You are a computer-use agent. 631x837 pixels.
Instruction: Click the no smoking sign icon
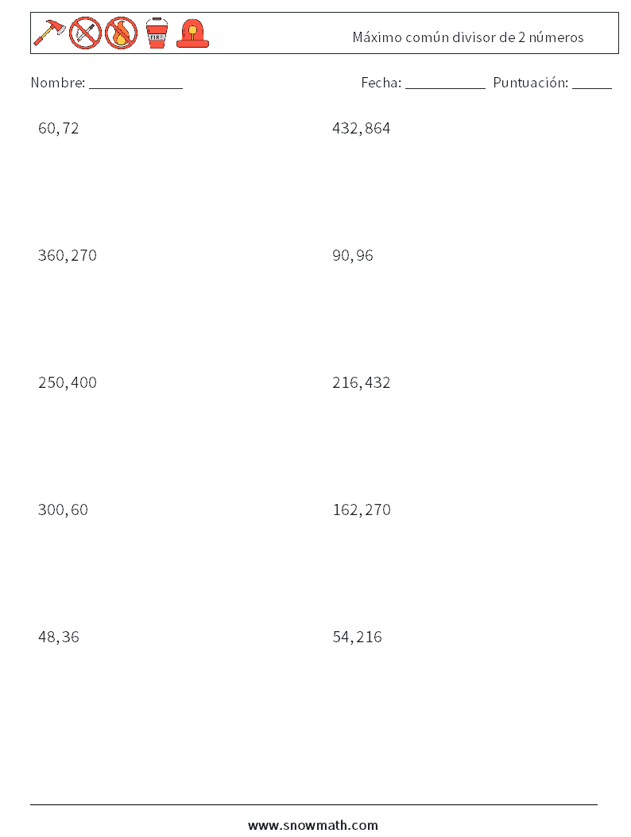point(85,33)
